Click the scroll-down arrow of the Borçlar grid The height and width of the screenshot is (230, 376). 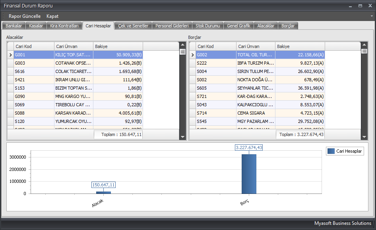pyautogui.click(x=364, y=137)
